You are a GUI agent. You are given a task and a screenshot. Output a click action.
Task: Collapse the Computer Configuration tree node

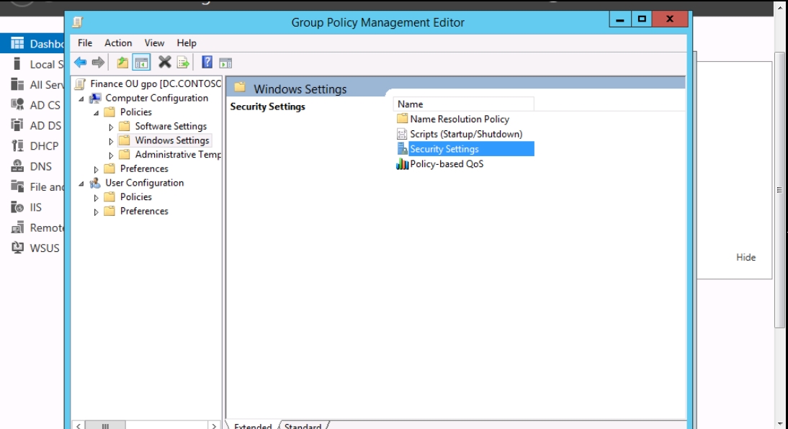[81, 99]
